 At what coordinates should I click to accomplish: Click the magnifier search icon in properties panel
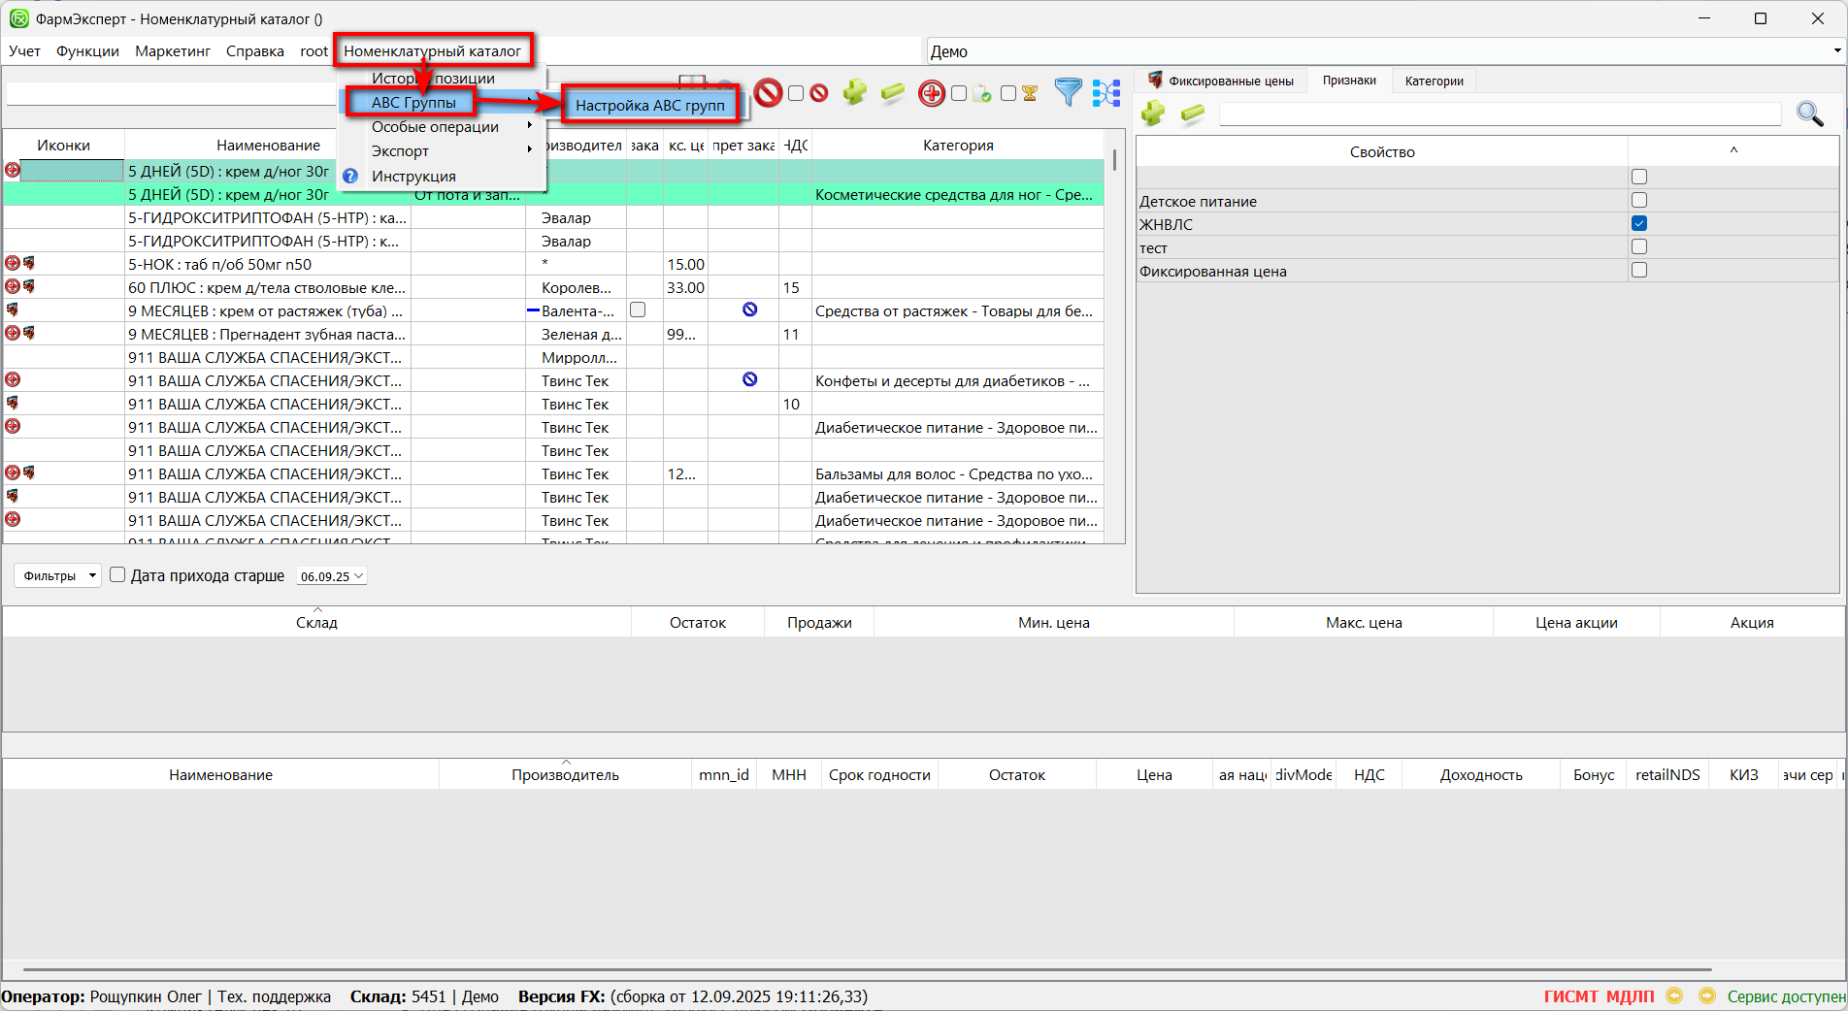(x=1809, y=114)
